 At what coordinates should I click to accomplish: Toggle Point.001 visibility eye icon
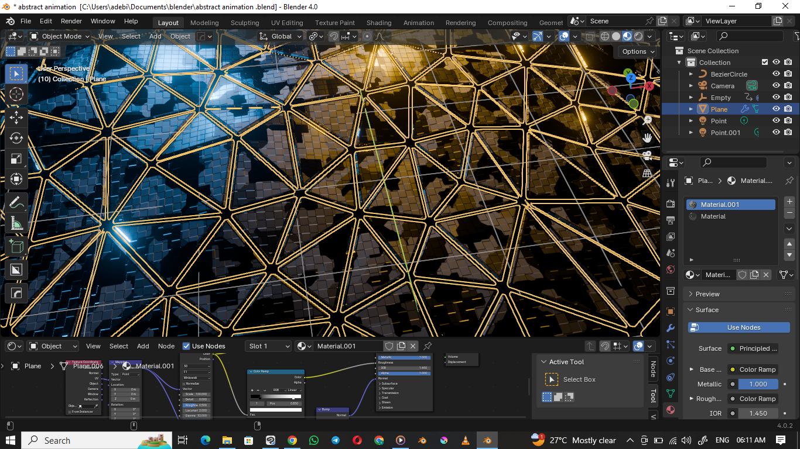point(776,133)
